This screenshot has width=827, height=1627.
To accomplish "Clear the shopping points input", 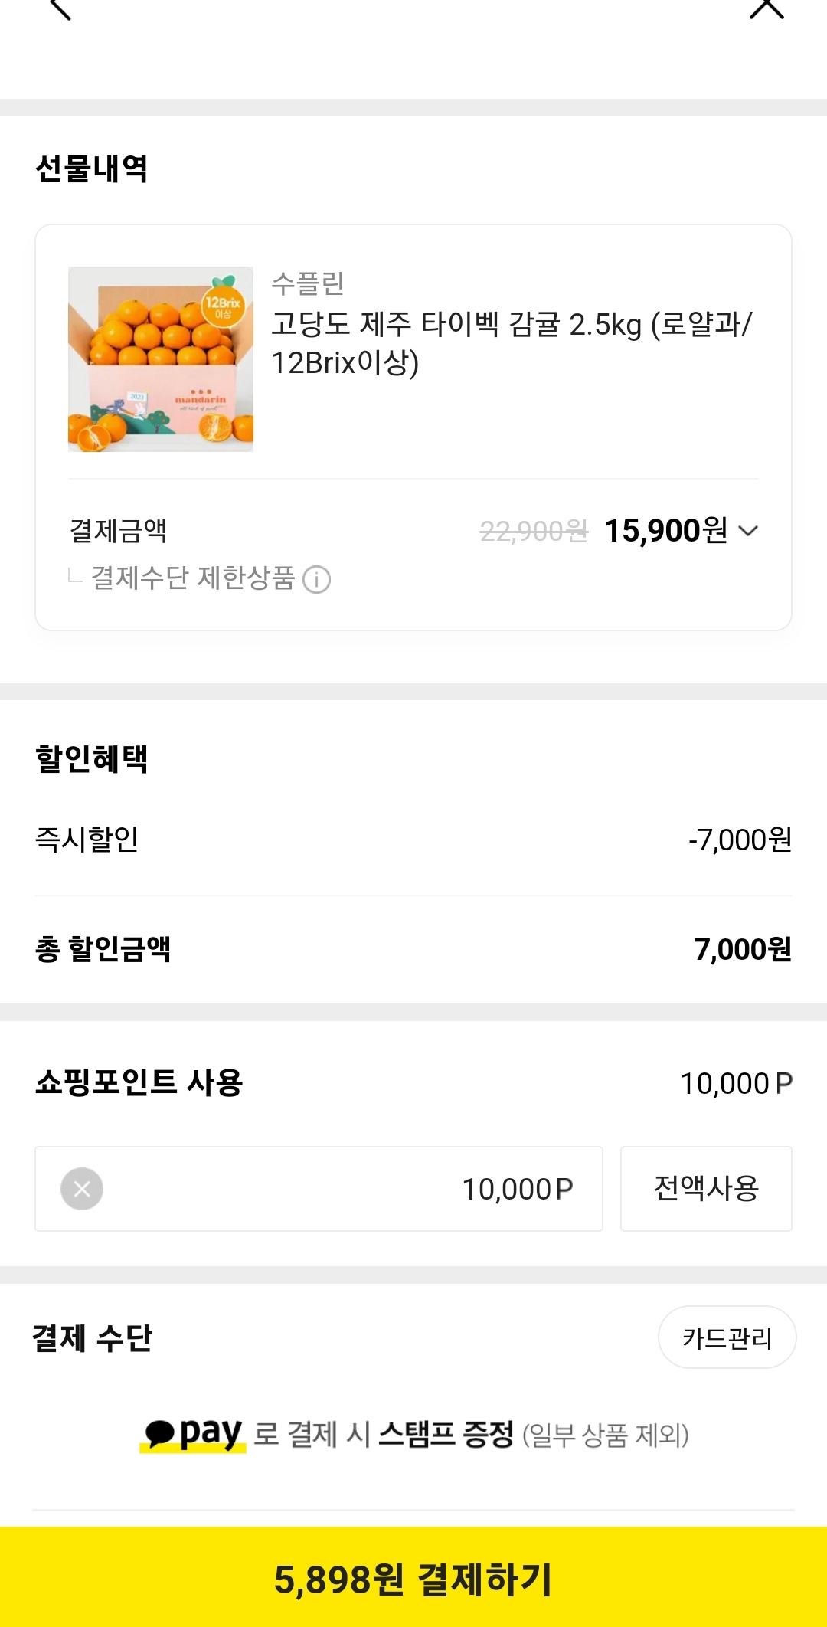I will [x=82, y=1189].
